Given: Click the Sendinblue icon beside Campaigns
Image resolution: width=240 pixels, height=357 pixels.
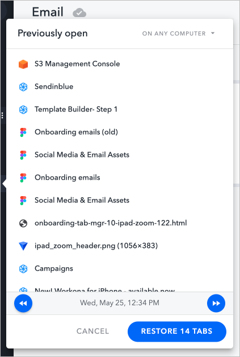Looking at the screenshot, I should pos(23,269).
